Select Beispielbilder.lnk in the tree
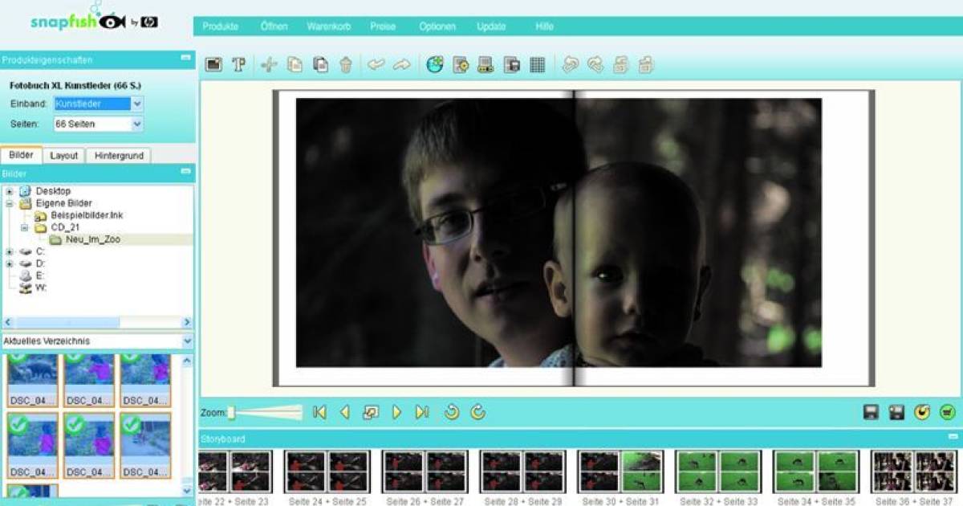963x506 pixels. (87, 215)
